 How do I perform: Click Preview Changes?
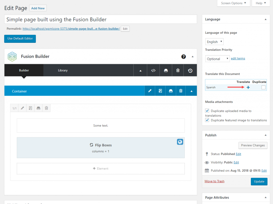coord(253,145)
